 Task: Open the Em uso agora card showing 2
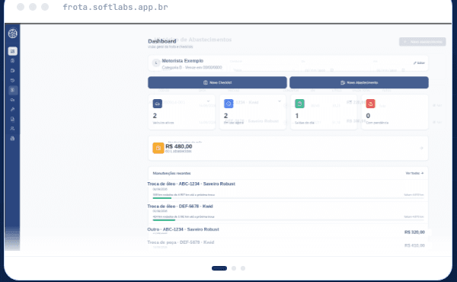pos(252,112)
